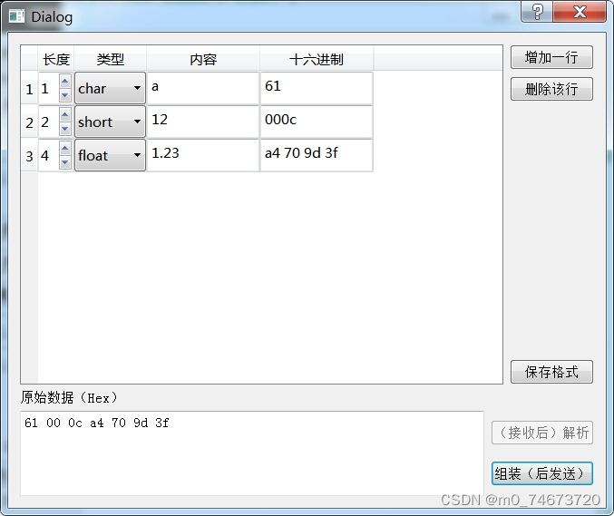614x516 pixels.
Task: Click inside the 原始数据 Hex text box
Action: coord(252,453)
